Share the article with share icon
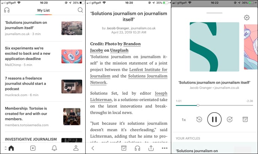The width and height of the screenshot is (258, 154). [151, 148]
